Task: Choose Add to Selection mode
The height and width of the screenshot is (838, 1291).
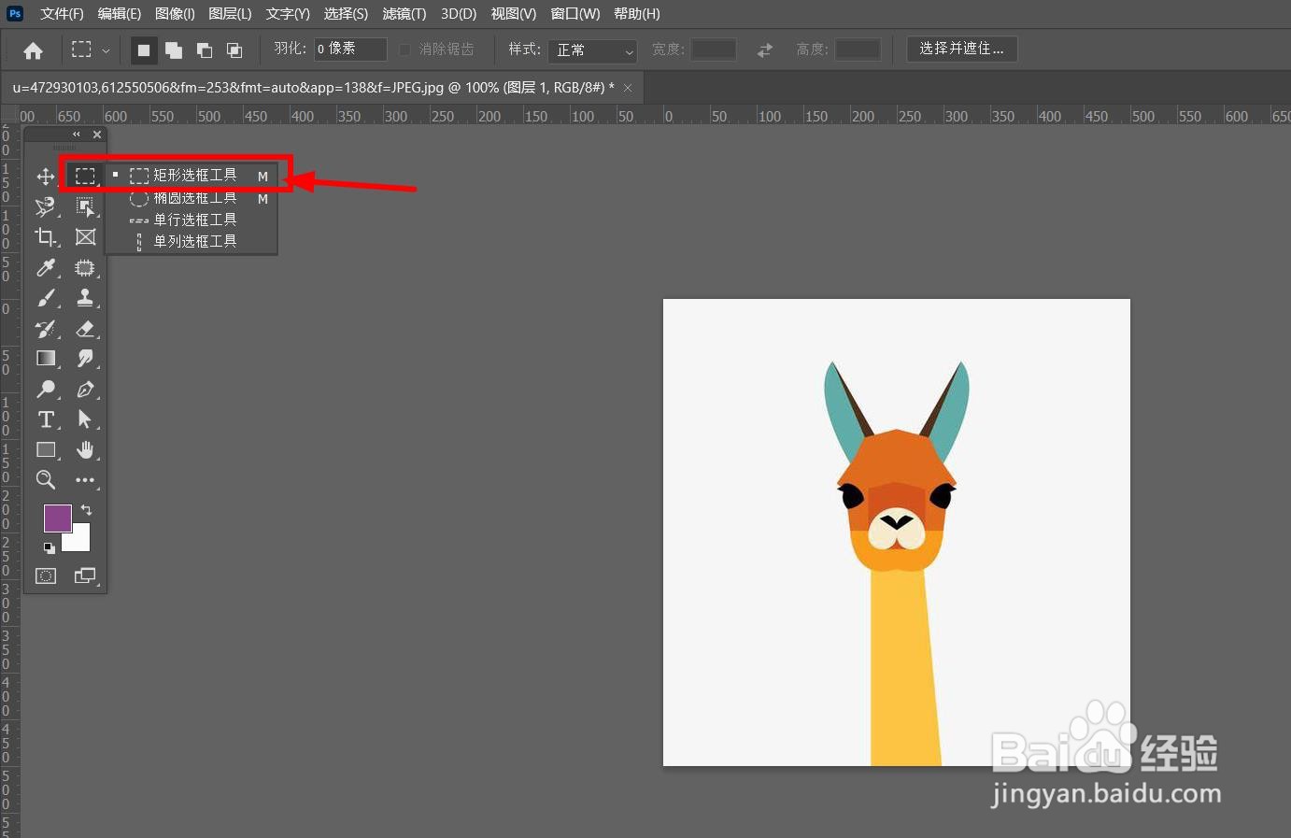Action: pyautogui.click(x=173, y=50)
